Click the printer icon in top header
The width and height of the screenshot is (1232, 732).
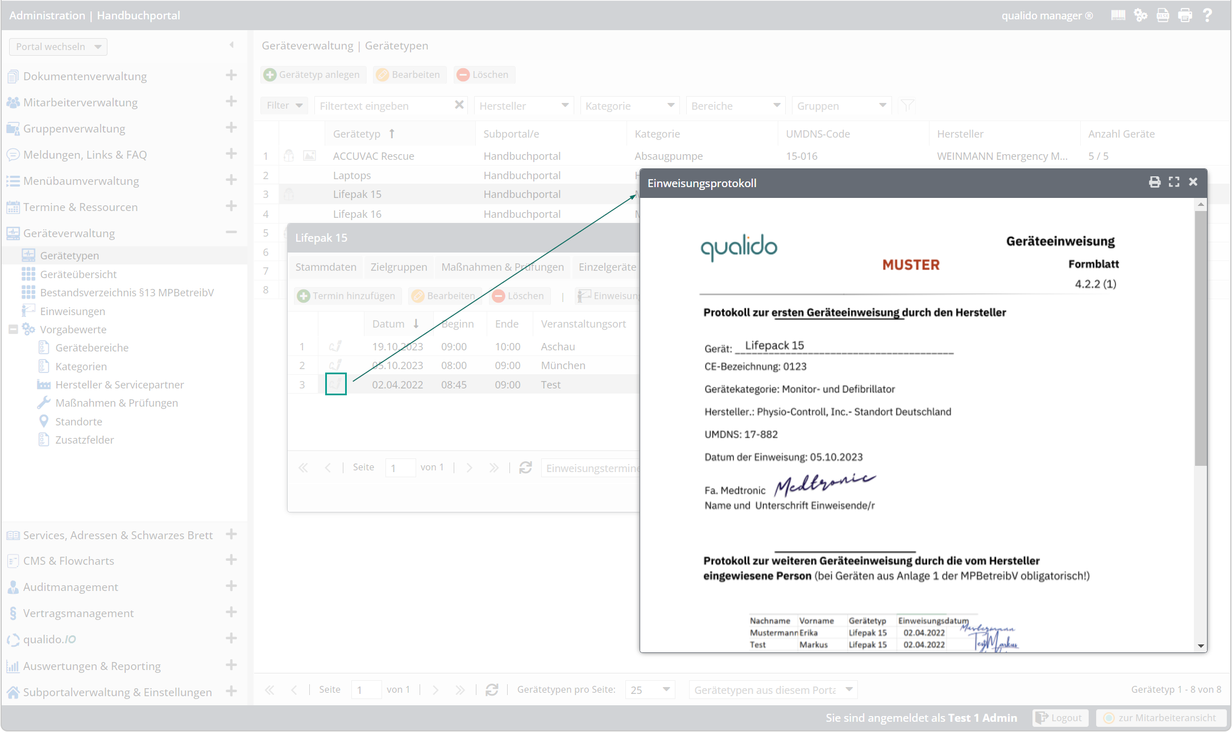pos(1185,15)
